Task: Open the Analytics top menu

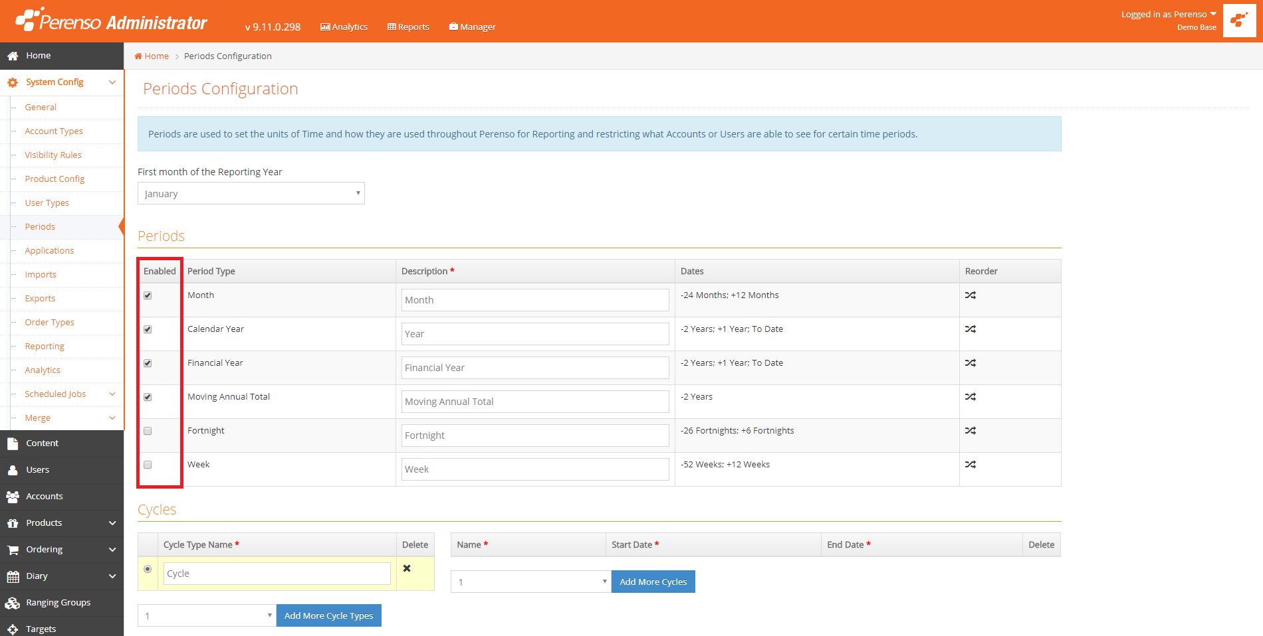Action: point(344,27)
